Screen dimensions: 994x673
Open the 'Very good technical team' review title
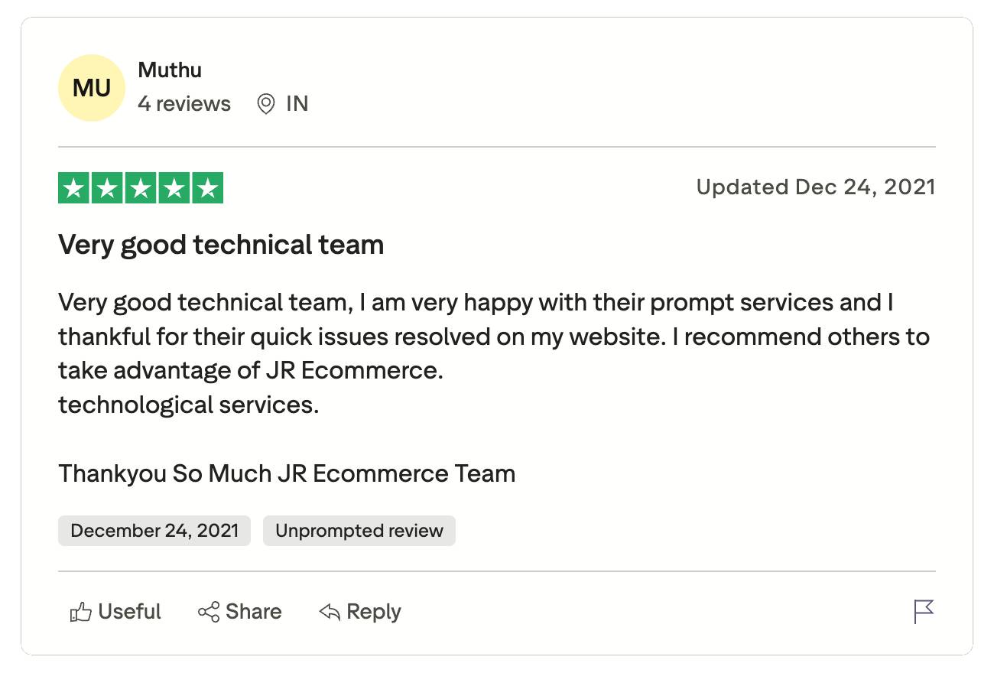click(221, 245)
